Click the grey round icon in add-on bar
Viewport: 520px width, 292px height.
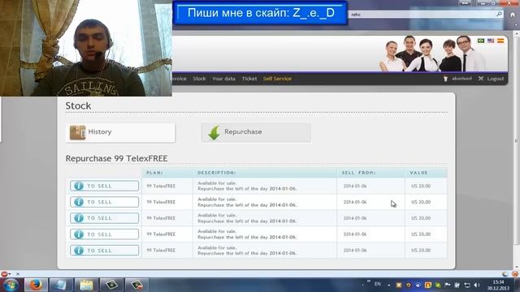505,274
